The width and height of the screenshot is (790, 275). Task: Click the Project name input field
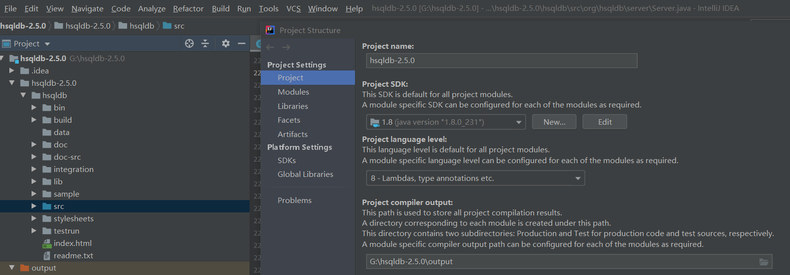502,61
